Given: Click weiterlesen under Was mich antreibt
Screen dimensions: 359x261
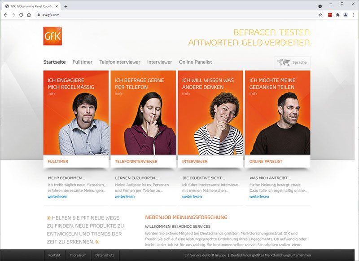Looking at the screenshot, I should (259, 196).
